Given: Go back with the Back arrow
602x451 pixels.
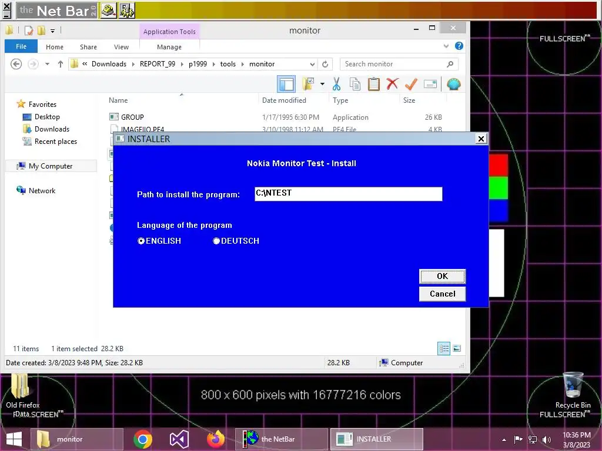Looking at the screenshot, I should tap(16, 64).
